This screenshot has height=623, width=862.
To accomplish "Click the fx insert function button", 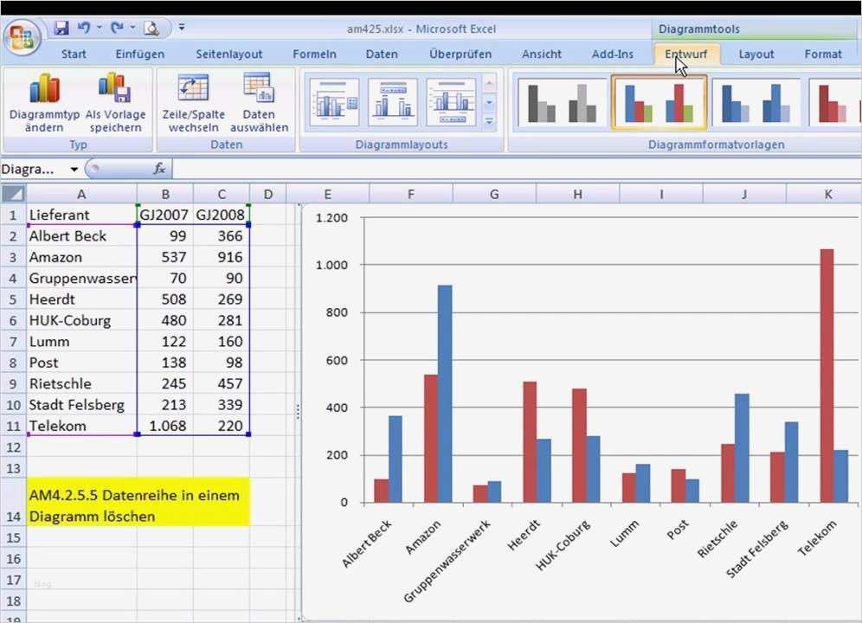I will 159,169.
